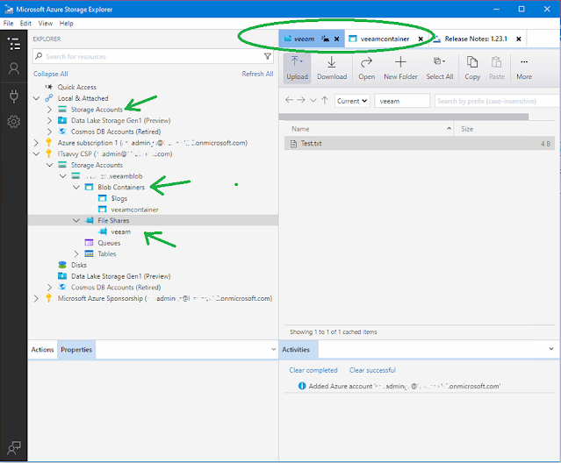Image resolution: width=561 pixels, height=463 pixels.
Task: Select the $logs blob container
Action: (119, 198)
